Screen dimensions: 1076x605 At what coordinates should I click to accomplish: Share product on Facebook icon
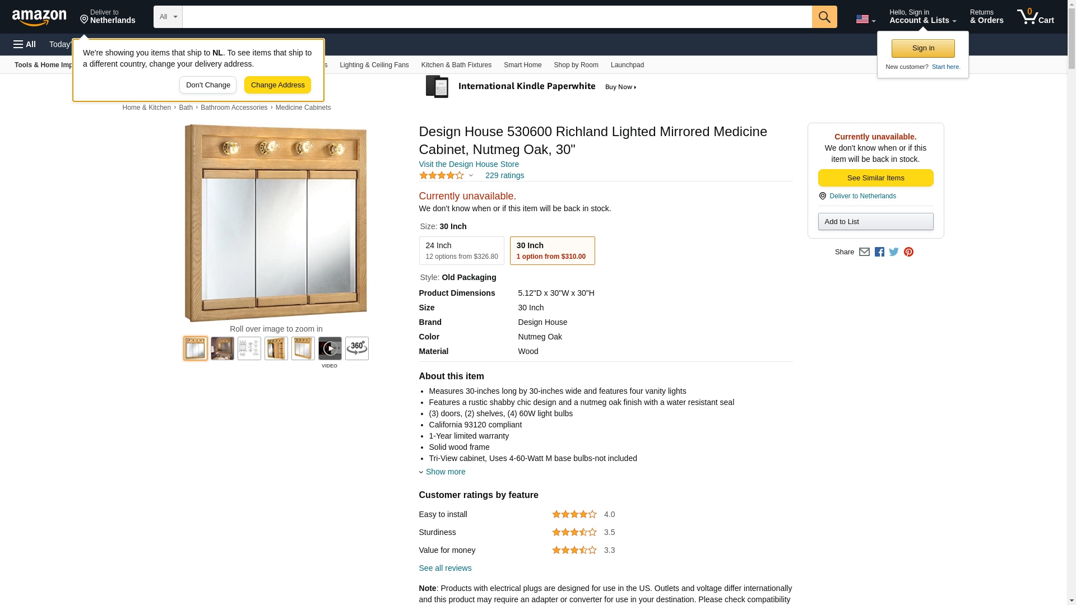[x=879, y=252]
